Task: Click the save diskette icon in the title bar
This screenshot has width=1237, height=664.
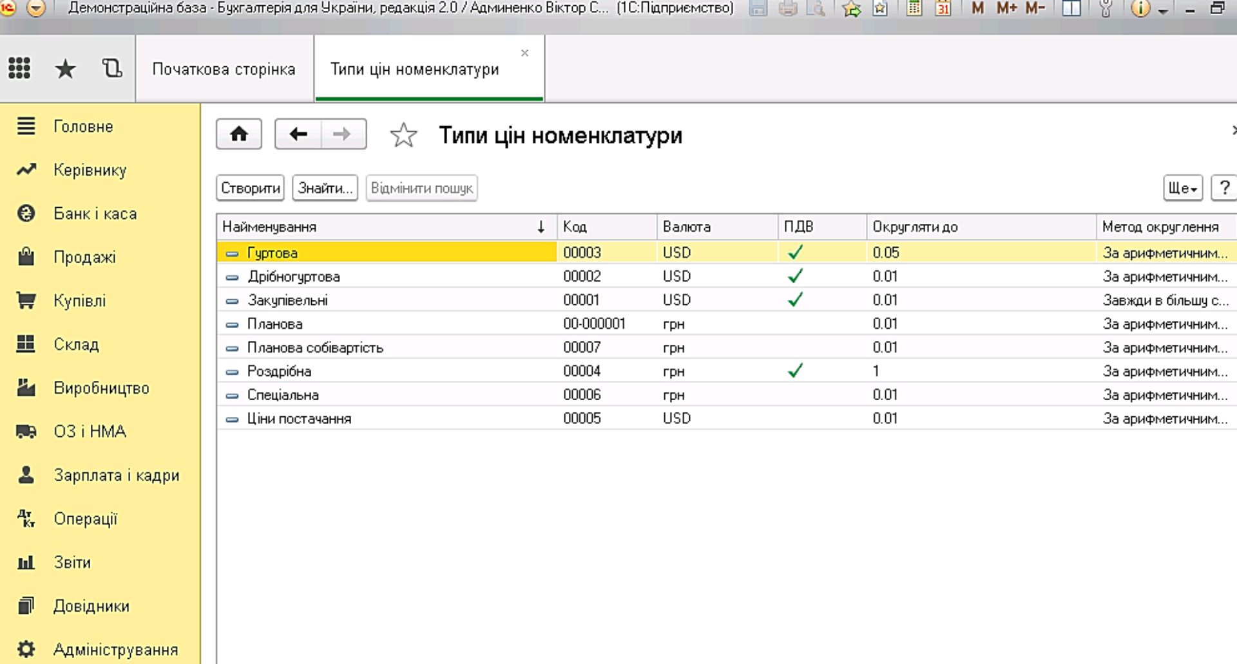Action: pos(758,8)
